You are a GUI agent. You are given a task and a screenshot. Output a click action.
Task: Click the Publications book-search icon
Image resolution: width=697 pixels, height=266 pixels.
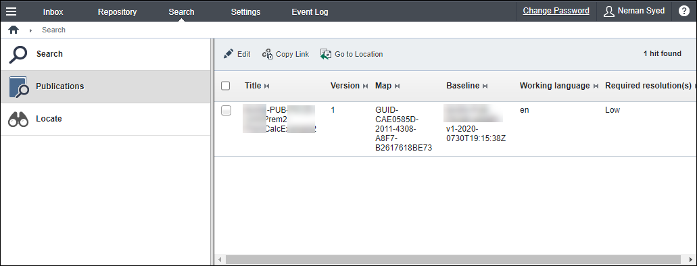tap(19, 86)
